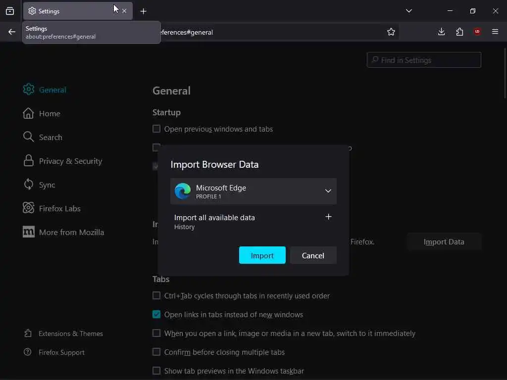Click the Import Data button in settings
This screenshot has width=507, height=380.
coord(444,241)
